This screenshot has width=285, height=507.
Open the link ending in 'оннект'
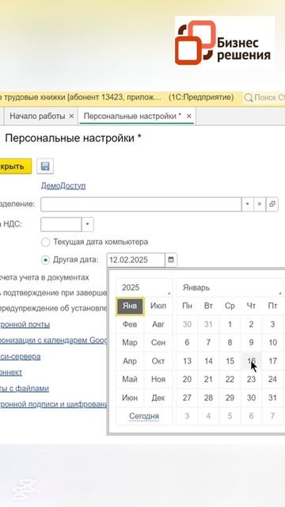[x=11, y=372]
